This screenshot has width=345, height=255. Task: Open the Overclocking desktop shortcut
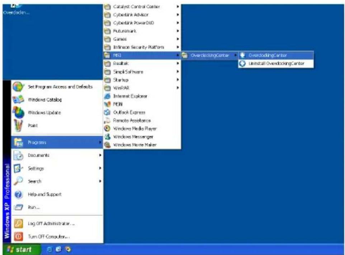point(16,9)
